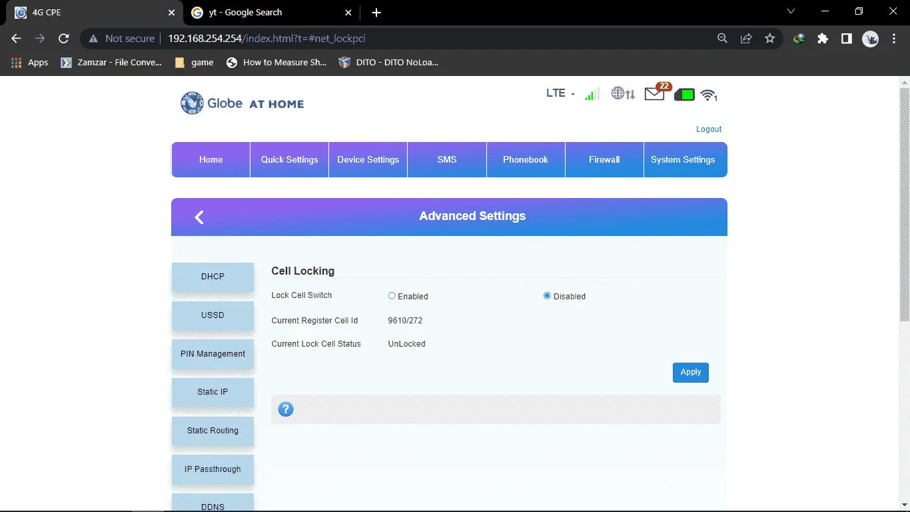Select the Disabled radio for Lock Cell Switch
This screenshot has width=910, height=512.
coord(547,296)
